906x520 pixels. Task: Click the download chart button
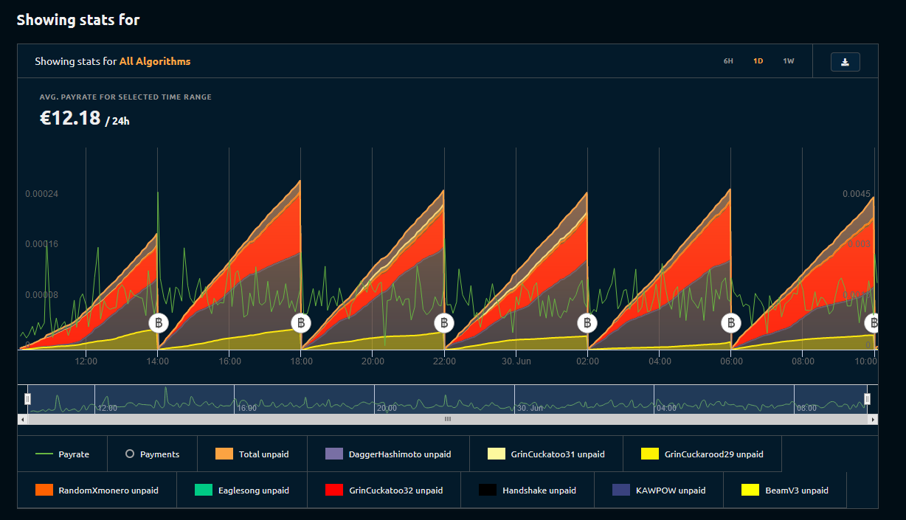point(845,62)
